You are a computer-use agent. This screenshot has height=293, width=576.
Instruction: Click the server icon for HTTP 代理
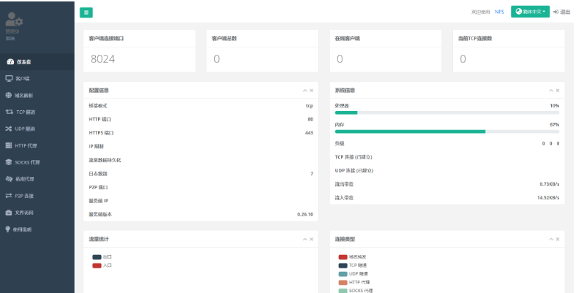point(9,145)
